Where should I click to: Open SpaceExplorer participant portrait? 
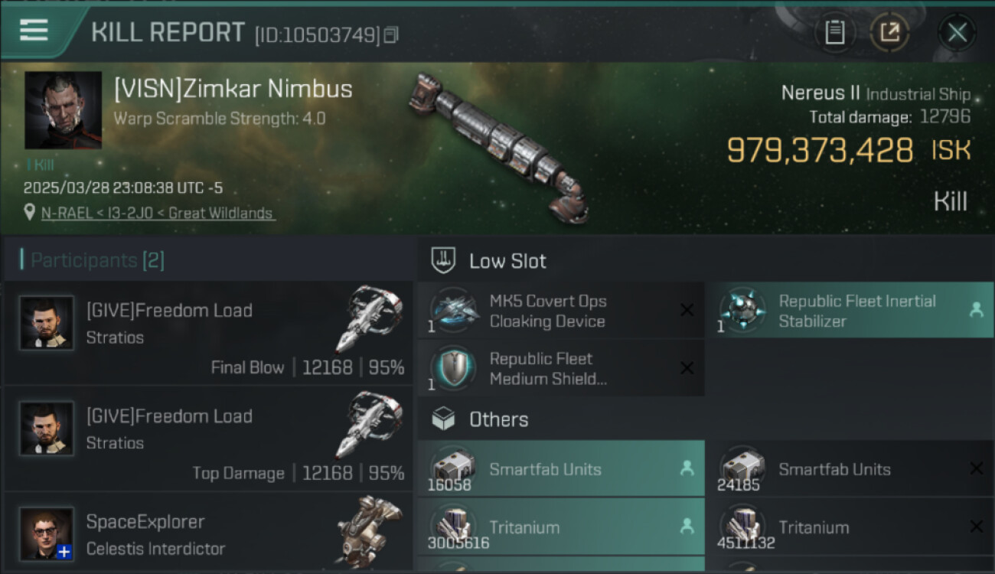coord(47,533)
